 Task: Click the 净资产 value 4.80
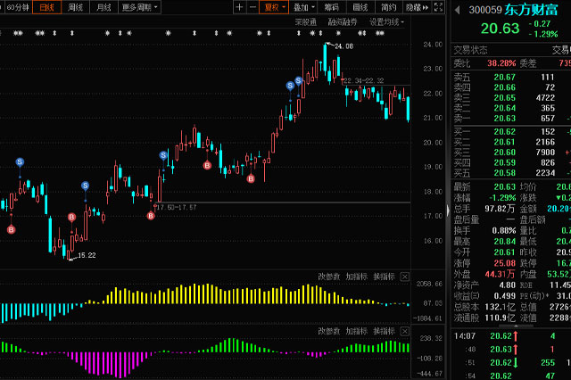click(x=508, y=285)
